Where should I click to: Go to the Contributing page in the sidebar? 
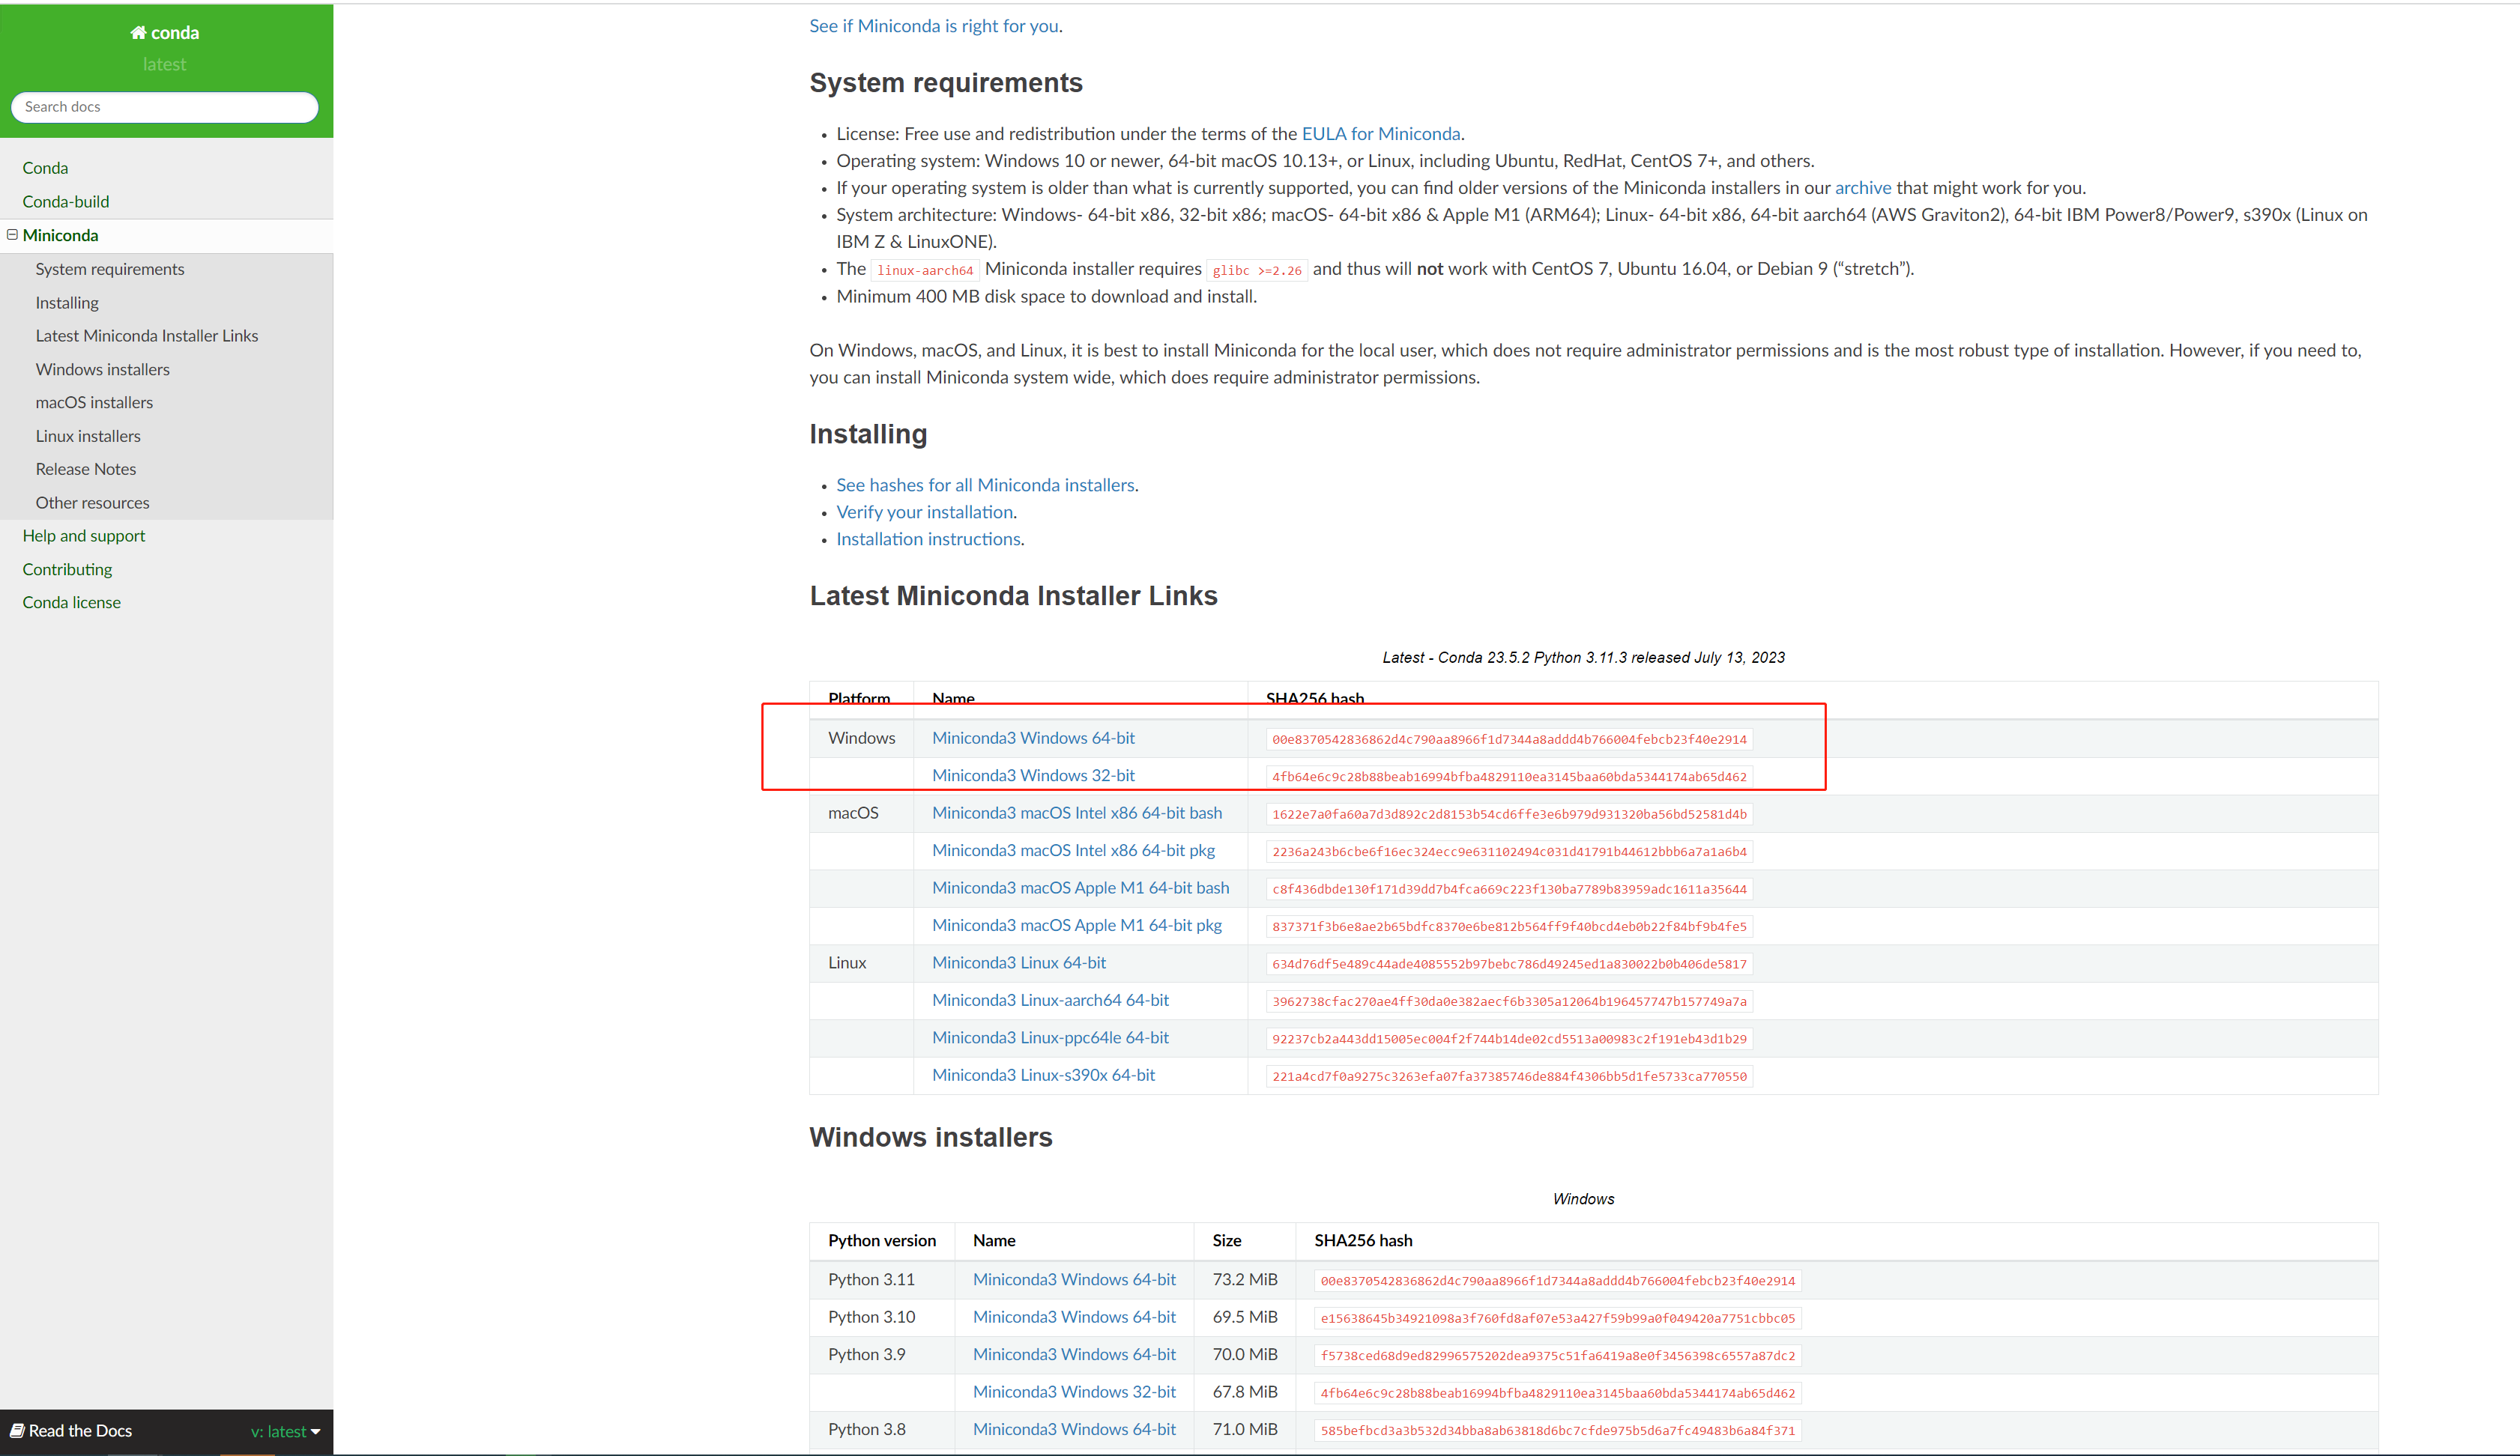[67, 570]
